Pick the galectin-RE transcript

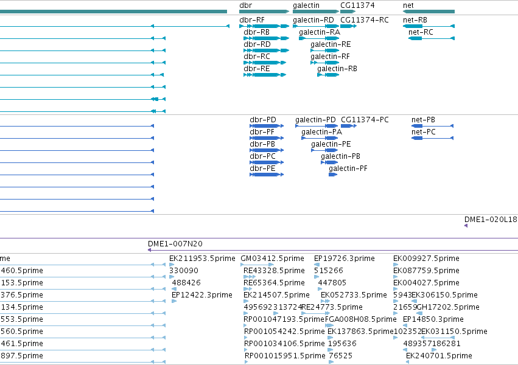pyautogui.click(x=325, y=50)
